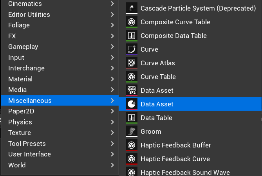Expand the Cinematics submenu arrow
This screenshot has width=262, height=176.
click(112, 4)
